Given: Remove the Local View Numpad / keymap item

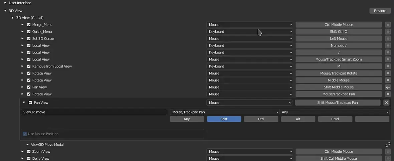Looking at the screenshot, I should click(x=388, y=45).
